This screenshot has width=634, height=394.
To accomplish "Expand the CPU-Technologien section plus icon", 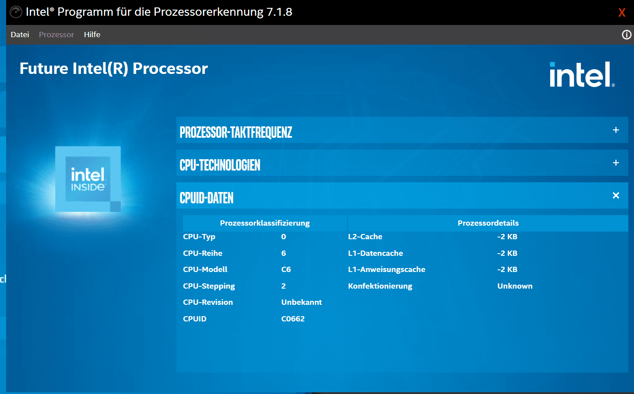I will click(x=616, y=163).
